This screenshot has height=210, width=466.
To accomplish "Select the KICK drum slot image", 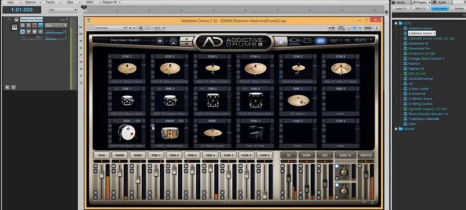I will coord(127,133).
